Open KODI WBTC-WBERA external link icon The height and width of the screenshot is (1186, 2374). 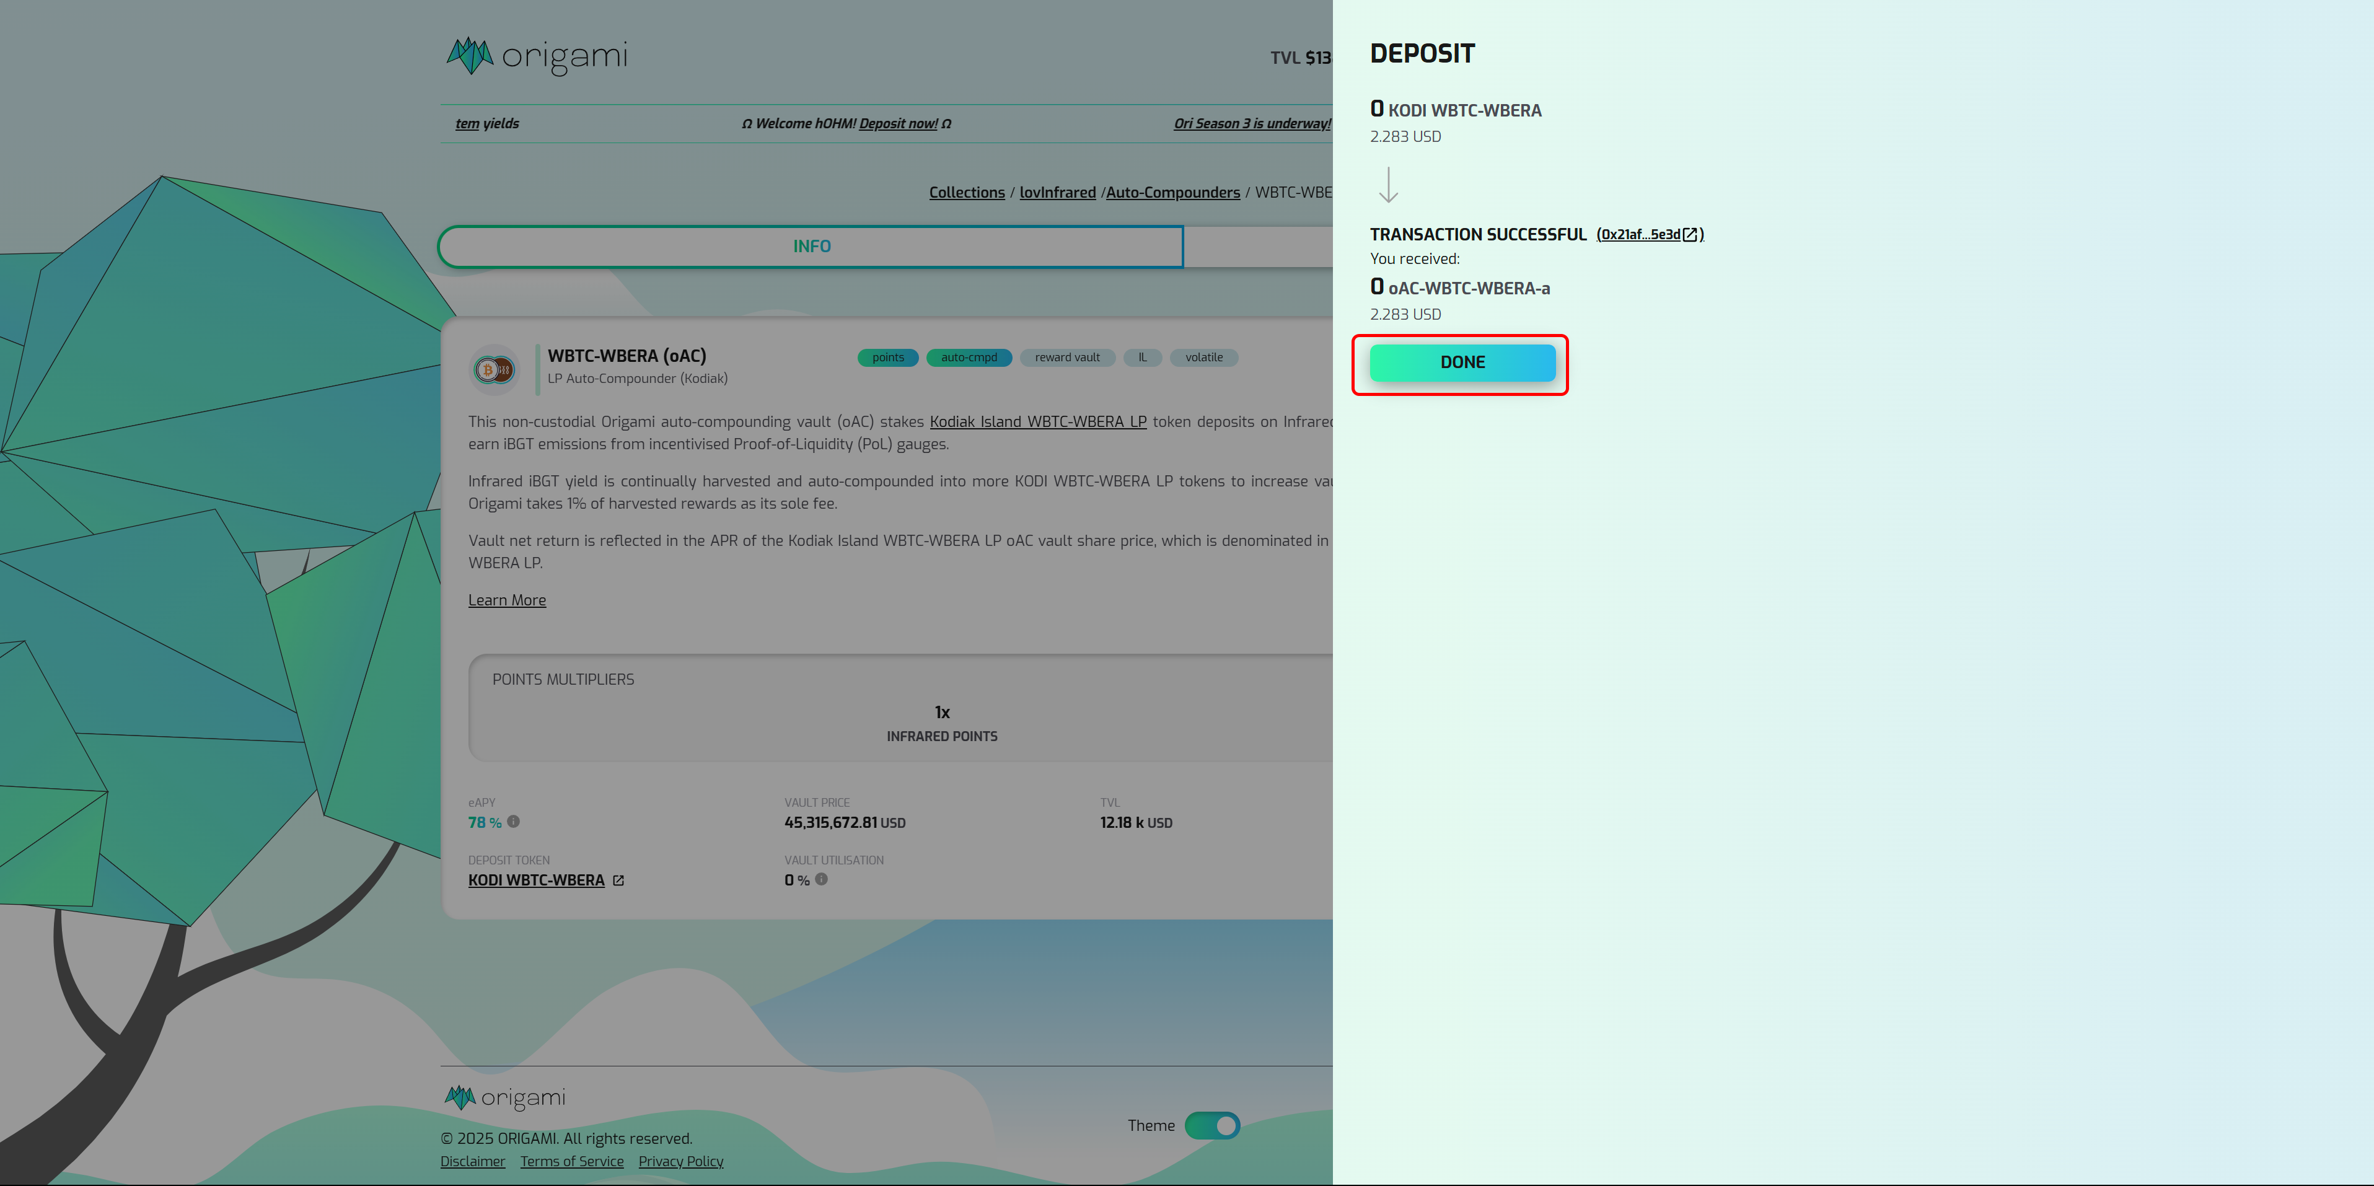click(618, 881)
